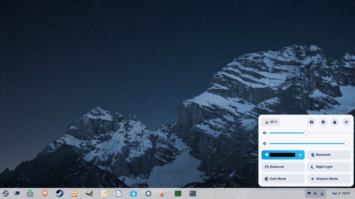Toggle Airplane Mode
The width and height of the screenshot is (355, 199).
pyautogui.click(x=328, y=179)
